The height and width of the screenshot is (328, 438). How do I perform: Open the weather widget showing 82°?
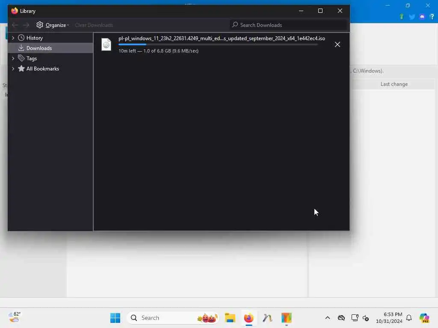(15, 317)
